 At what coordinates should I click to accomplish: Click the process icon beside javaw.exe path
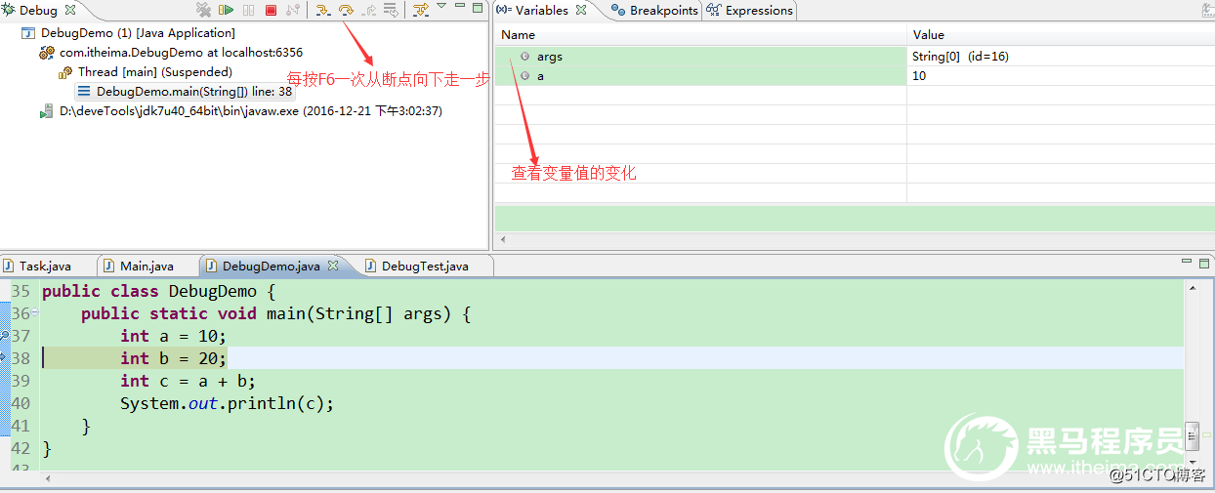tap(47, 111)
